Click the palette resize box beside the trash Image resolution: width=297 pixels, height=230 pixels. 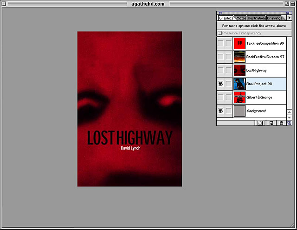point(289,123)
